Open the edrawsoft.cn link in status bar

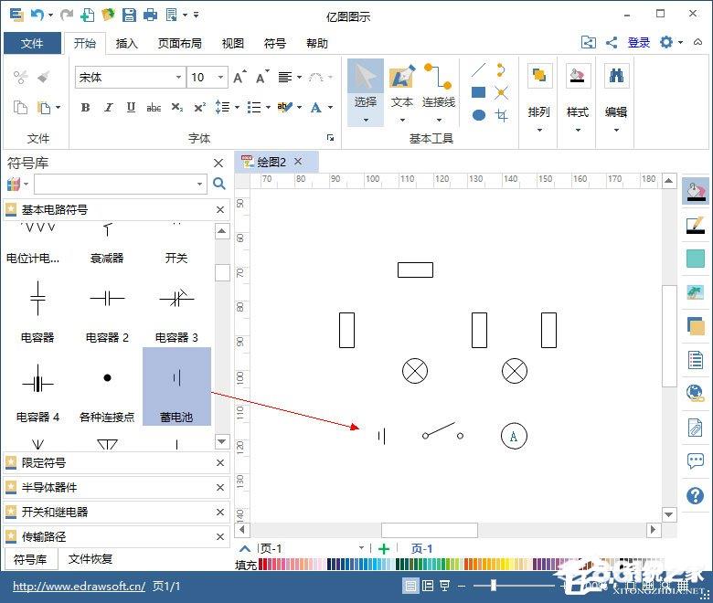pyautogui.click(x=79, y=587)
